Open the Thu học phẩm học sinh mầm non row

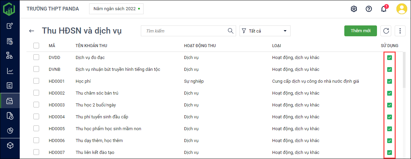(108, 129)
